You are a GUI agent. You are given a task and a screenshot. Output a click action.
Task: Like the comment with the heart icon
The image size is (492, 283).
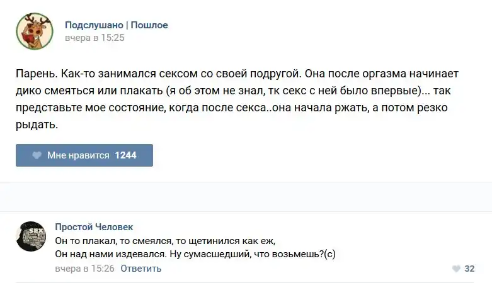pyautogui.click(x=456, y=269)
